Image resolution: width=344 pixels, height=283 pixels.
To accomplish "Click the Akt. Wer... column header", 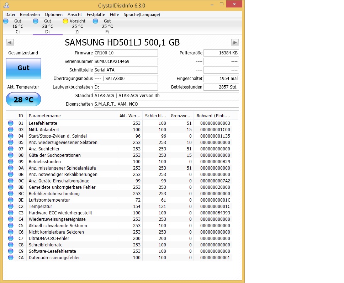I will (x=129, y=116).
